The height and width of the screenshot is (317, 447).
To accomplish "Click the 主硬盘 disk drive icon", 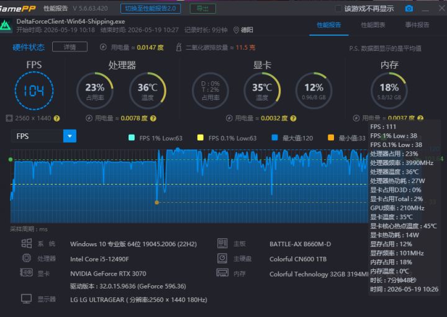I will [222, 258].
